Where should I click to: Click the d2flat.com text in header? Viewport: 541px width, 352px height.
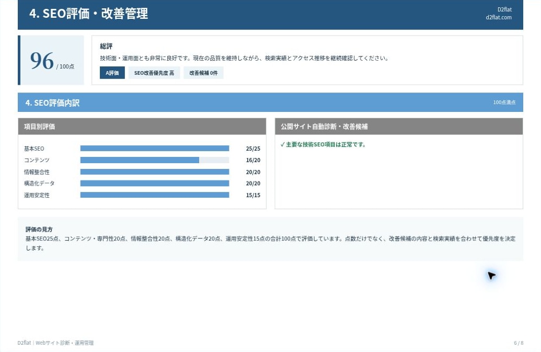[499, 17]
